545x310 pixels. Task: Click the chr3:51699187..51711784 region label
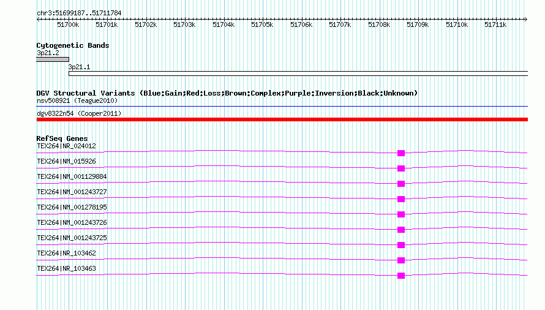click(79, 13)
